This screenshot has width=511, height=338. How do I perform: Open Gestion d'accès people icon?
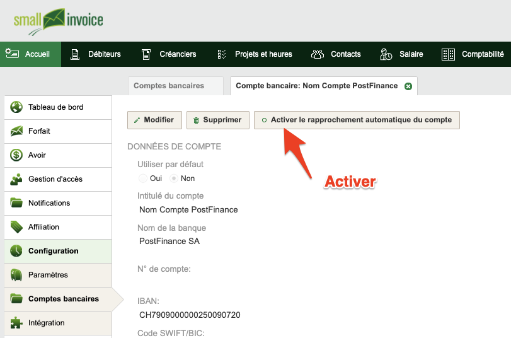tap(16, 179)
